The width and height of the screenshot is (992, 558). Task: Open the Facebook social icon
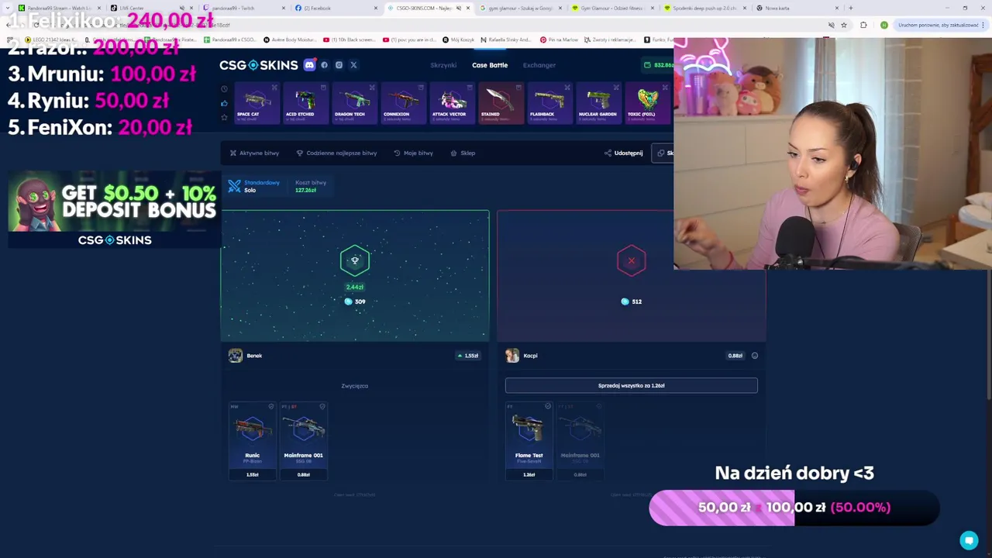coord(324,65)
